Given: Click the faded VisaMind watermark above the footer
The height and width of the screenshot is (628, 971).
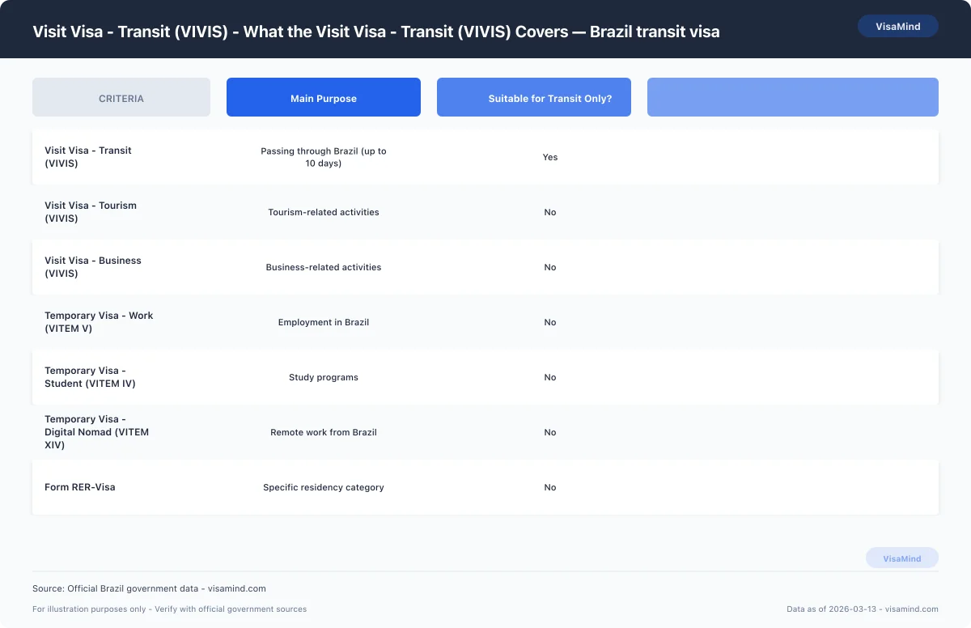Looking at the screenshot, I should [901, 558].
